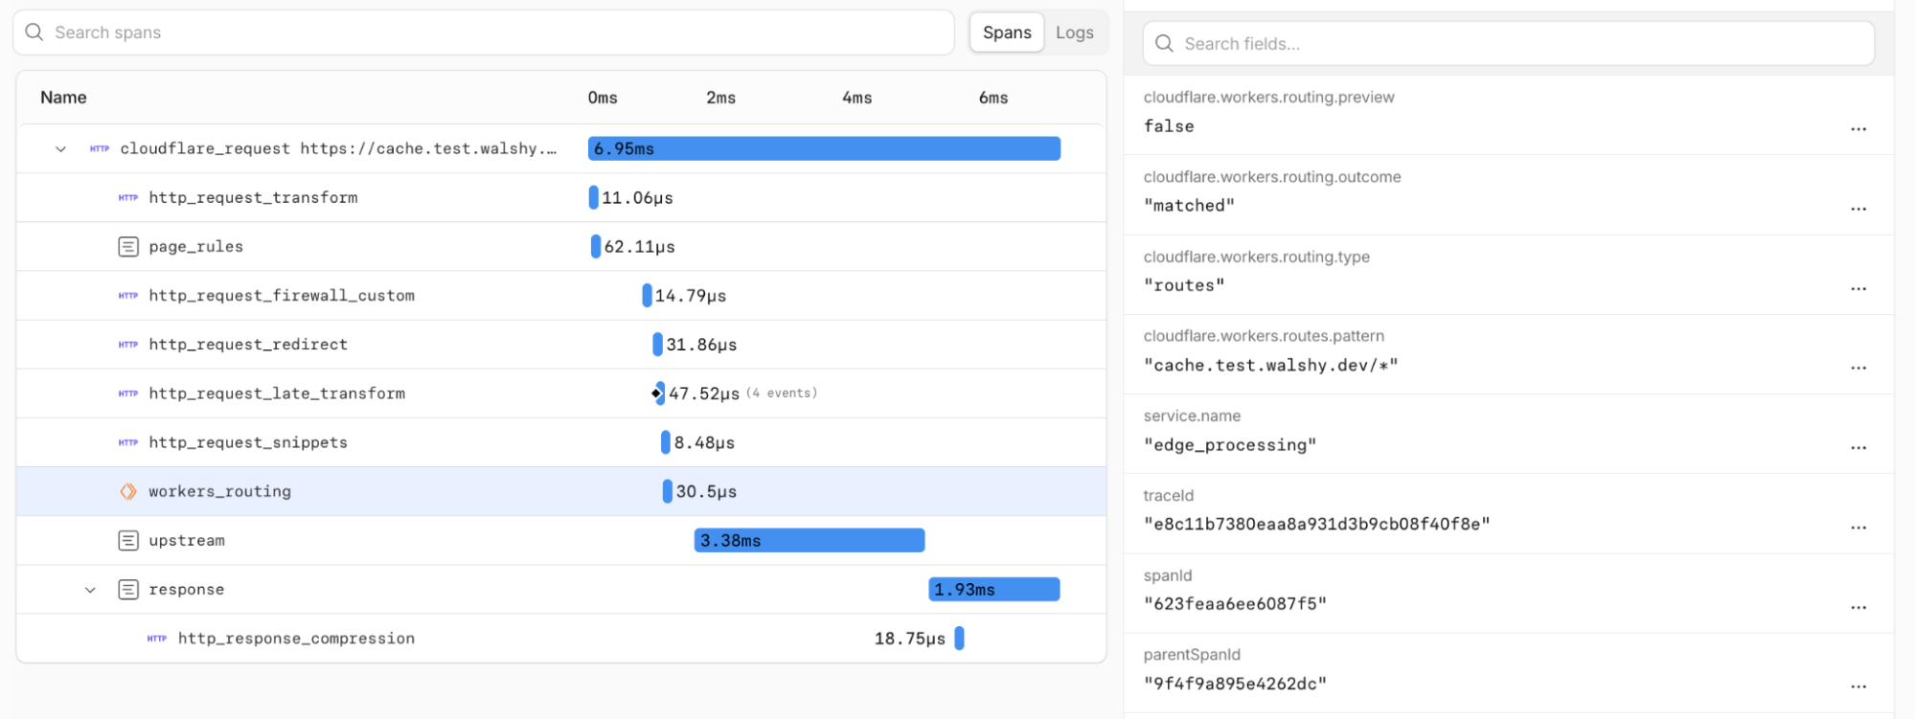Open the options menu for cloudflare.workers.routing.outcome
Viewport: 1915px width, 719px height.
1858,209
